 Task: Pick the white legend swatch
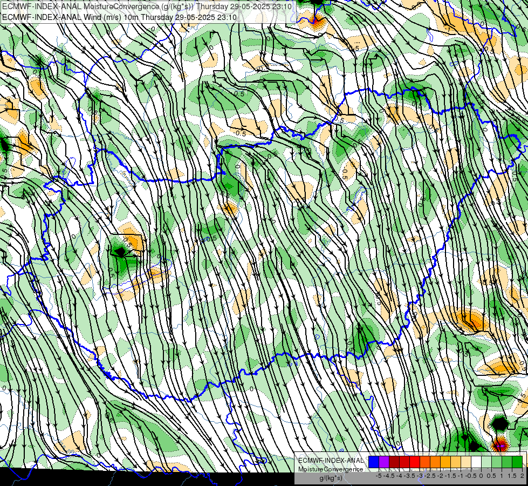476,462
